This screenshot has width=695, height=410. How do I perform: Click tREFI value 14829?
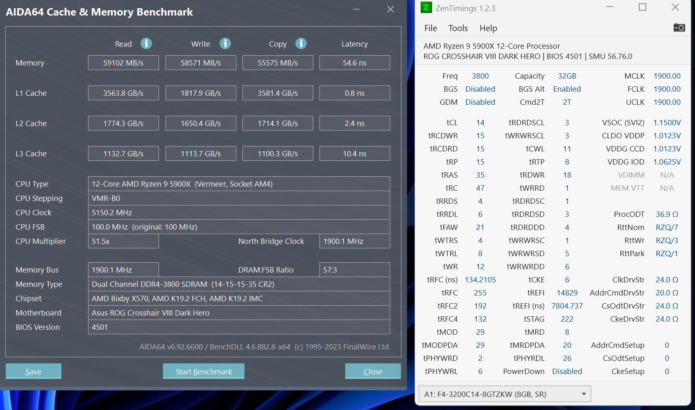point(567,293)
